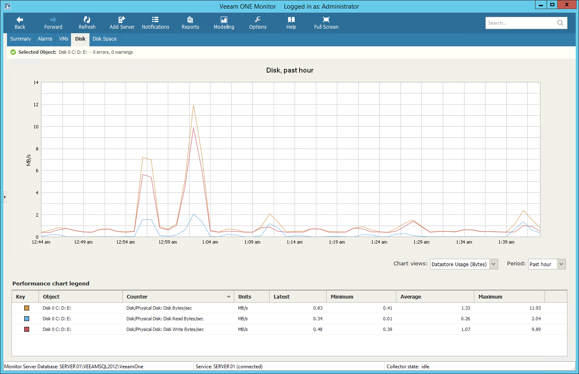This screenshot has height=374, width=579.
Task: Click the orange Disk Bytes/sec swatch
Action: click(27, 308)
